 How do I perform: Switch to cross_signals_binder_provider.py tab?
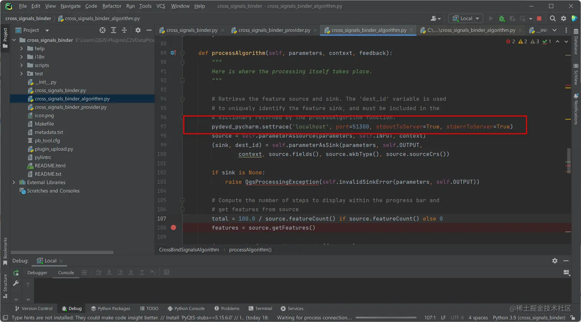pos(274,30)
